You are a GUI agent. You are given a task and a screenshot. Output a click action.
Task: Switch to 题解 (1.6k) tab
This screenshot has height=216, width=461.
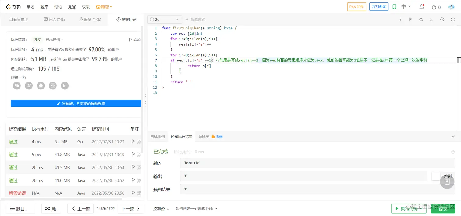pyautogui.click(x=90, y=19)
